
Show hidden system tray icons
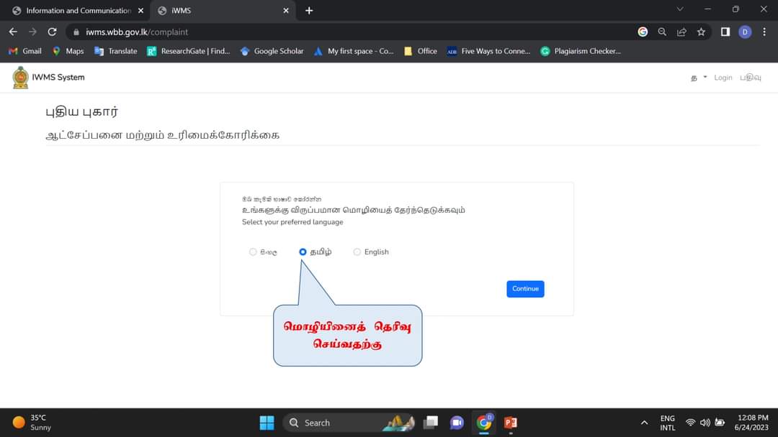tap(644, 423)
